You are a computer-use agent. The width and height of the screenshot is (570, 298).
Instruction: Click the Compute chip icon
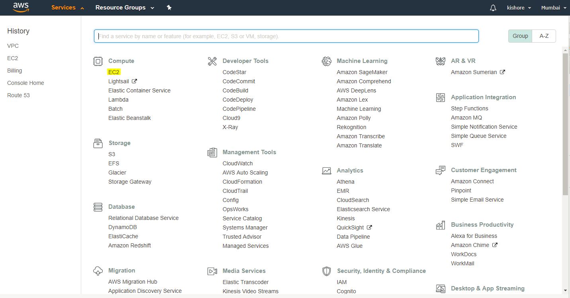tap(98, 61)
